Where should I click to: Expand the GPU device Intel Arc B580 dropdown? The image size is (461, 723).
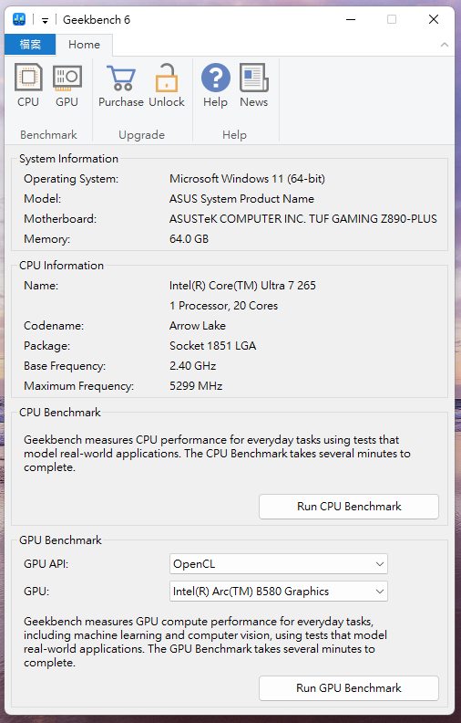pos(279,592)
